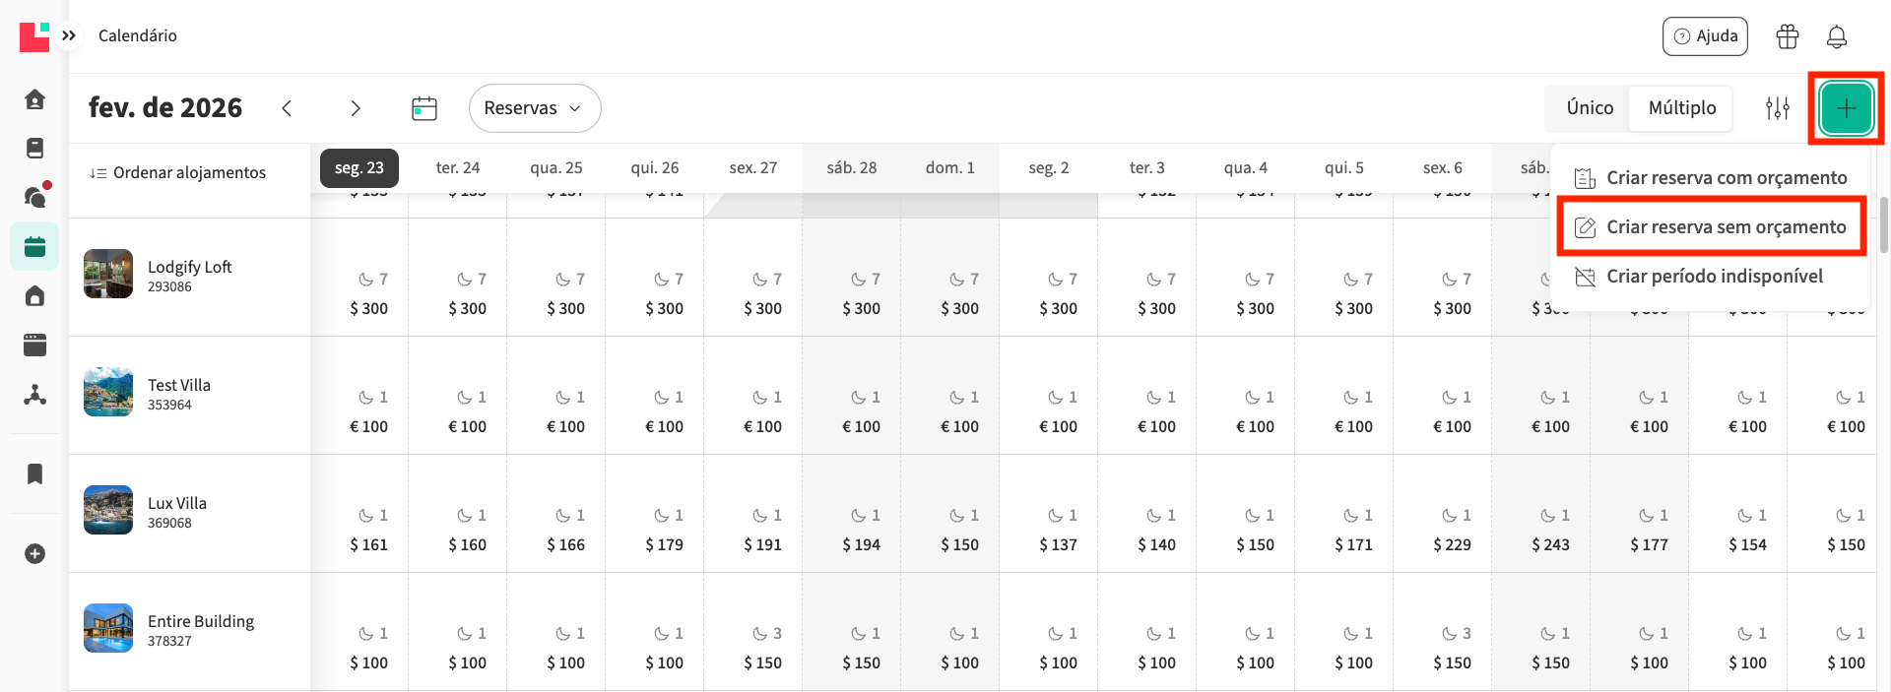
Task: Open the Reservas dropdown
Action: click(x=534, y=108)
